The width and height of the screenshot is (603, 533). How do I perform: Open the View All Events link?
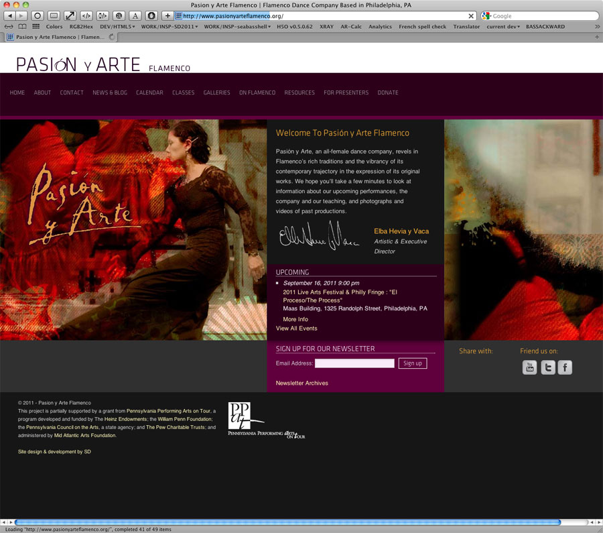click(x=296, y=329)
